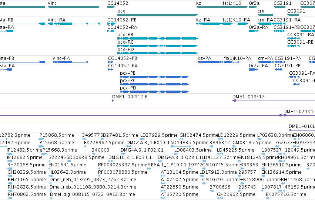Select the SD27481.5prime EST label
The width and height of the screenshot is (315, 200).
[x=119, y=135]
